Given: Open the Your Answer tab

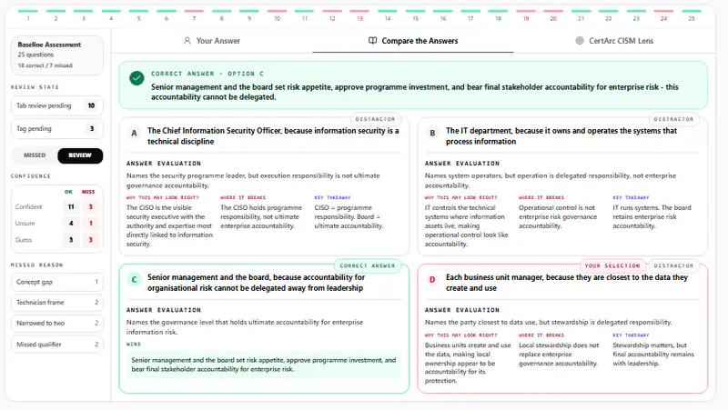Looking at the screenshot, I should (212, 41).
